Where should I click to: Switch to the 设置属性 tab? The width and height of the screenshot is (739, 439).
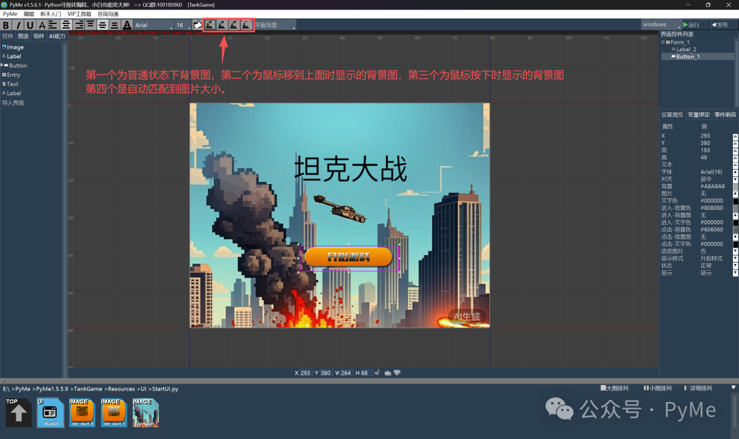point(672,115)
